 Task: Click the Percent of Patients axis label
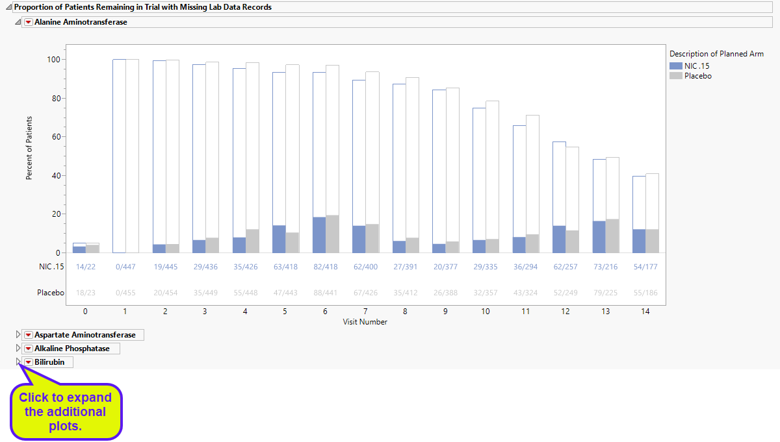29,149
